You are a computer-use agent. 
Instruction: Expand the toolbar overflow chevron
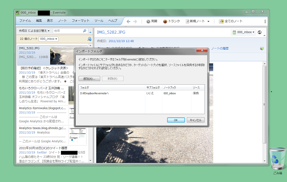[265, 22]
